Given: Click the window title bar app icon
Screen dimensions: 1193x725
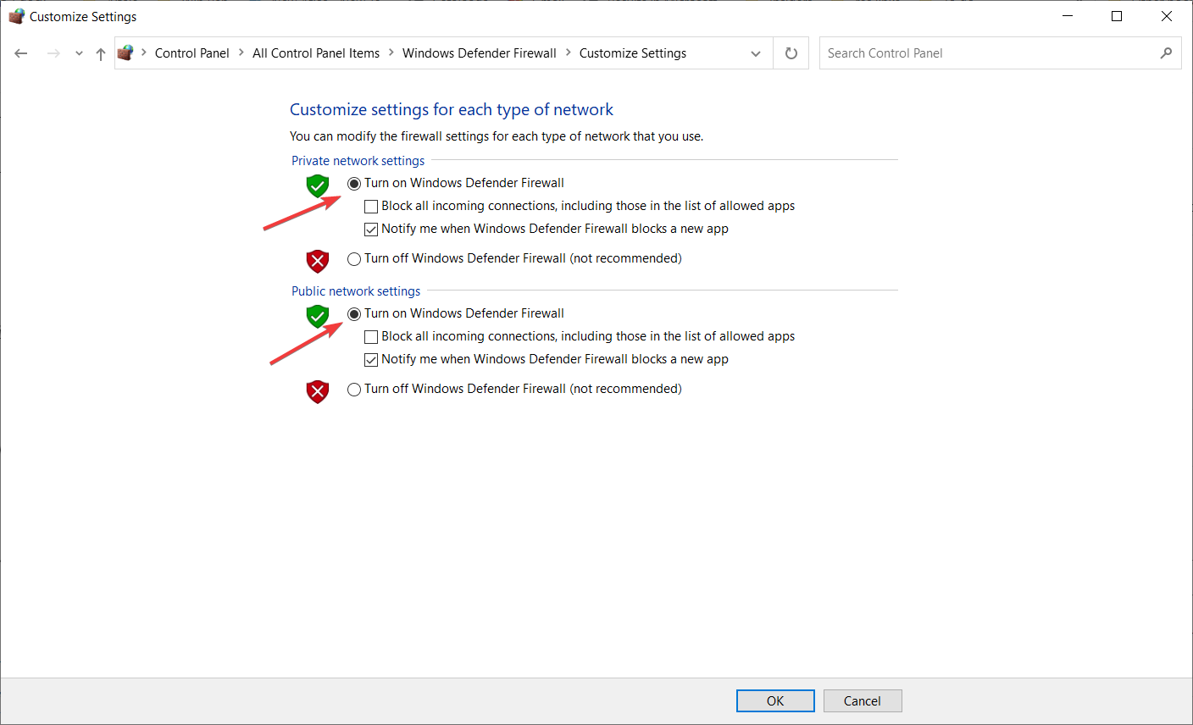Looking at the screenshot, I should click(16, 16).
